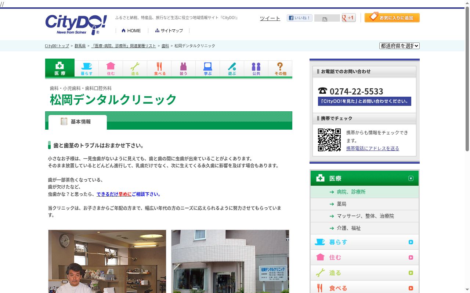Click the Facebook いいね！ button
This screenshot has width=470, height=293.
click(x=300, y=18)
